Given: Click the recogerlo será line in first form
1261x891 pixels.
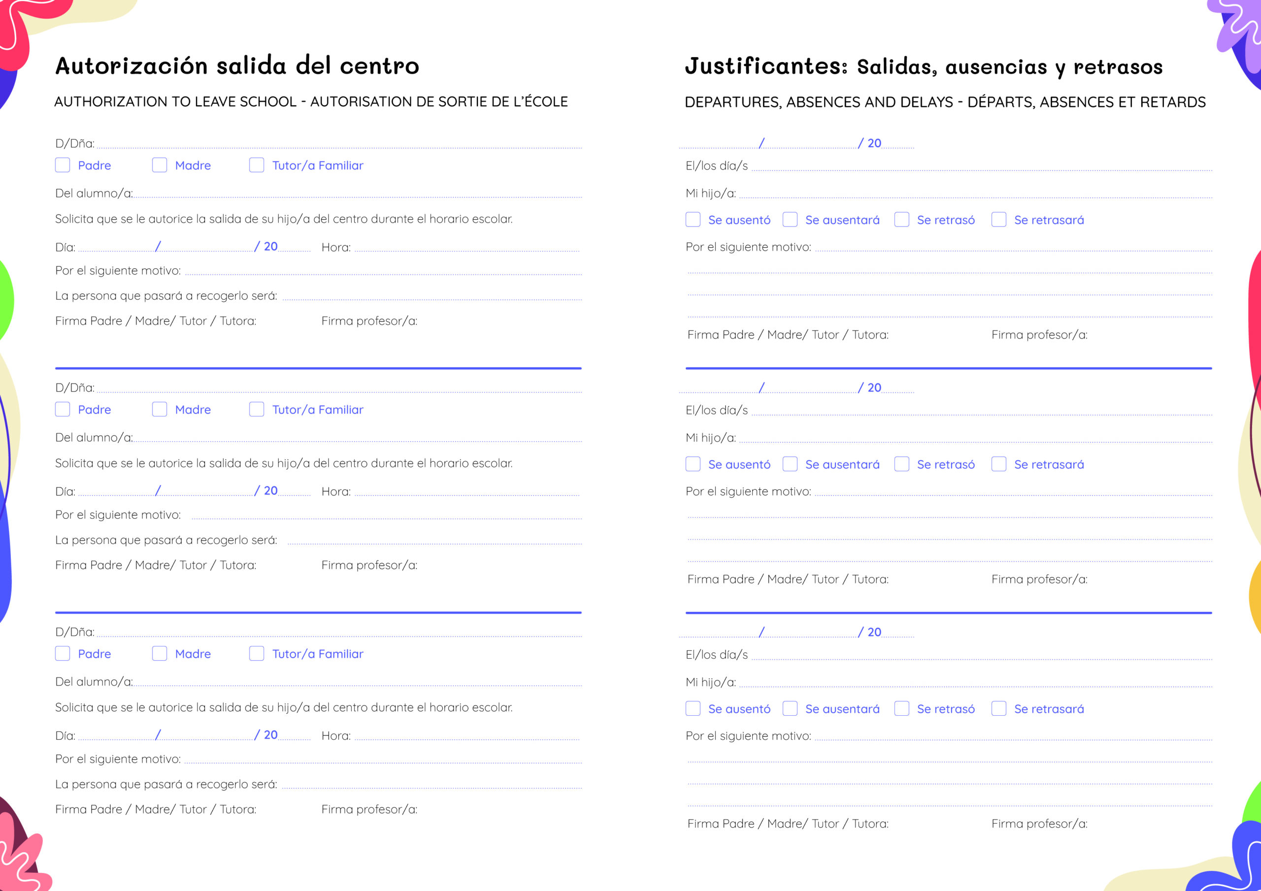Looking at the screenshot, I should pos(431,296).
